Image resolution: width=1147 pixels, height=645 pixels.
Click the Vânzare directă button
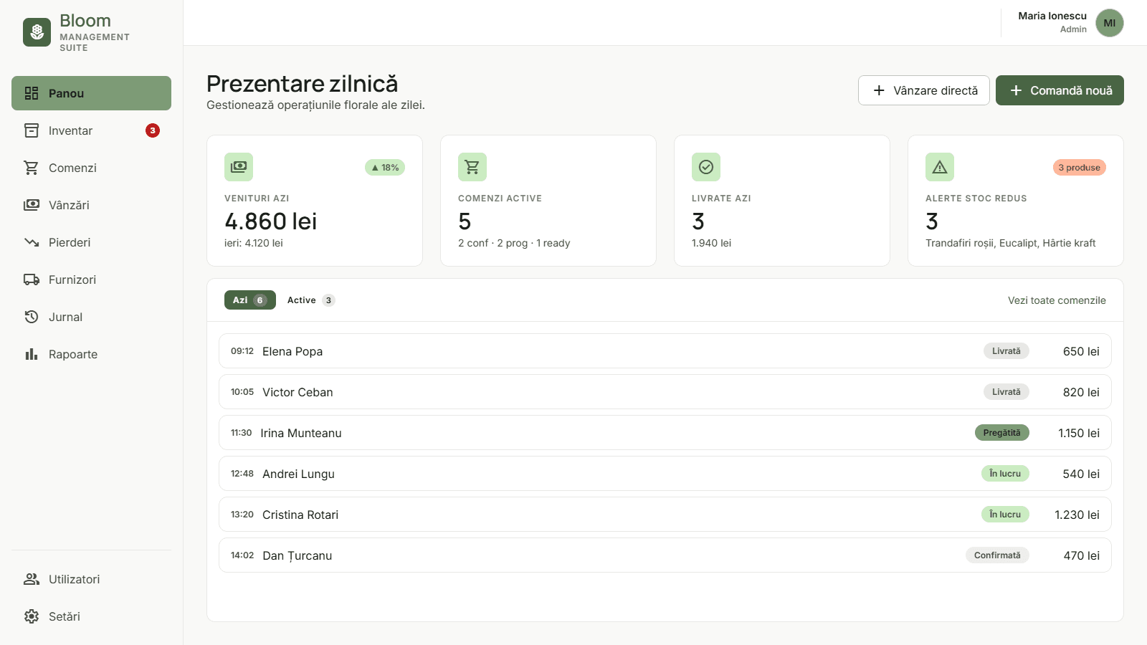pyautogui.click(x=924, y=90)
